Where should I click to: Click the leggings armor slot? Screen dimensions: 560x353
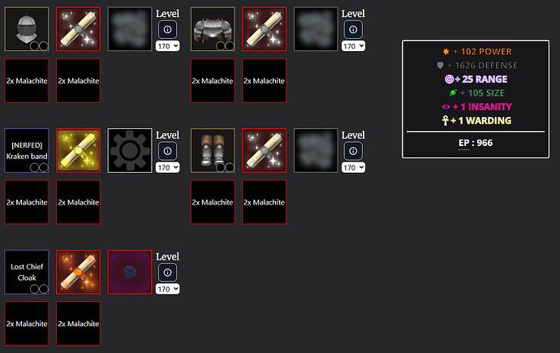(x=213, y=151)
